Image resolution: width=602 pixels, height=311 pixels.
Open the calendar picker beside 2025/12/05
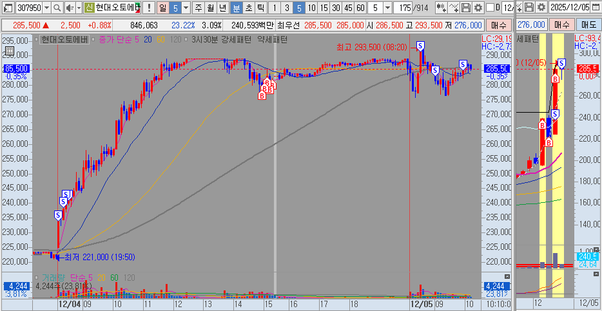[595, 7]
